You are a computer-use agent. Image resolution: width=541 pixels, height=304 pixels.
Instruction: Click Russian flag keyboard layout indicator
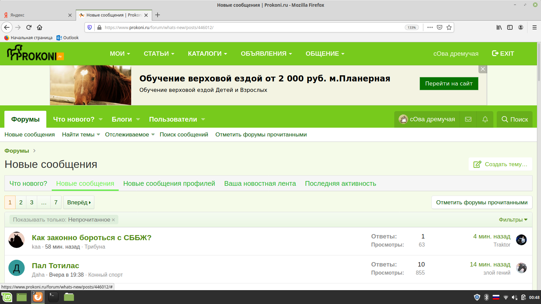[496, 297]
